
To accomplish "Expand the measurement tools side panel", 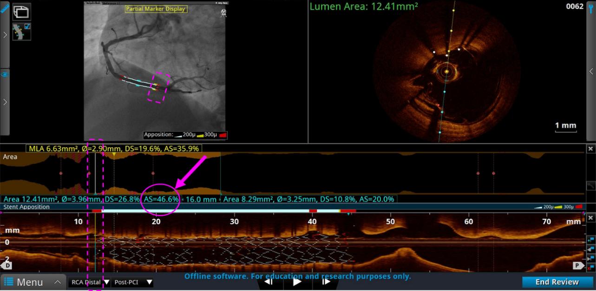I will [5, 35].
